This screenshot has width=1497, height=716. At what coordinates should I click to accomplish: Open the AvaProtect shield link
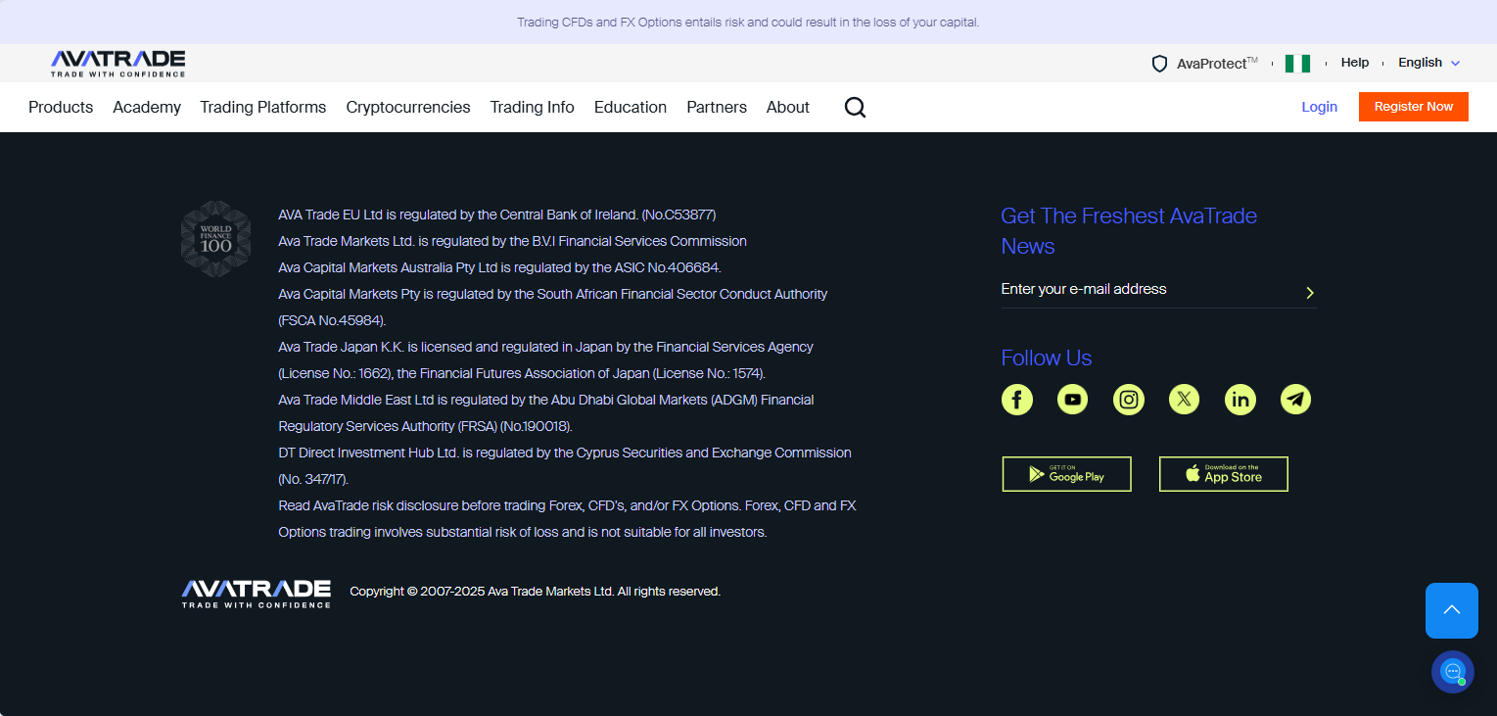pos(1204,64)
